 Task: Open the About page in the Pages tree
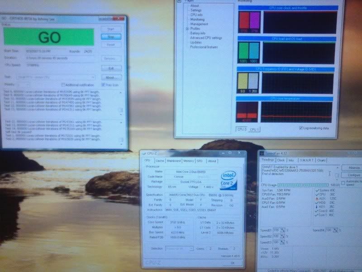click(x=195, y=5)
